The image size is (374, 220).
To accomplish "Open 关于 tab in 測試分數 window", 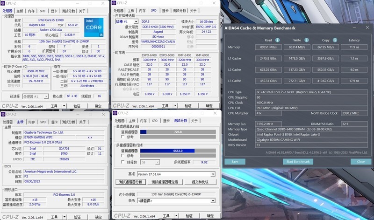I will tap(194, 121).
